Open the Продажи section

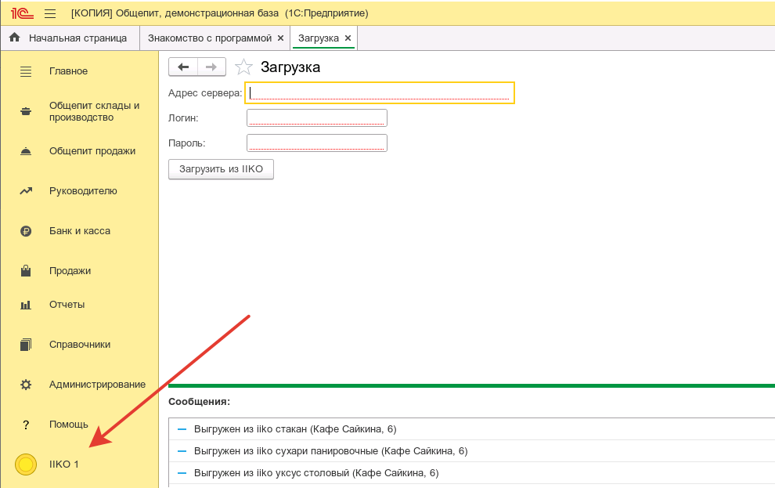[x=80, y=270]
